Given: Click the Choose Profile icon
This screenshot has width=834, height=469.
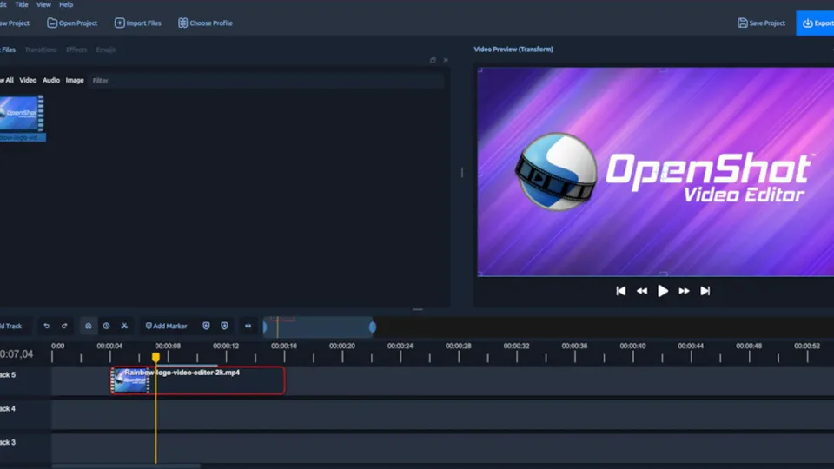Looking at the screenshot, I should click(x=183, y=23).
